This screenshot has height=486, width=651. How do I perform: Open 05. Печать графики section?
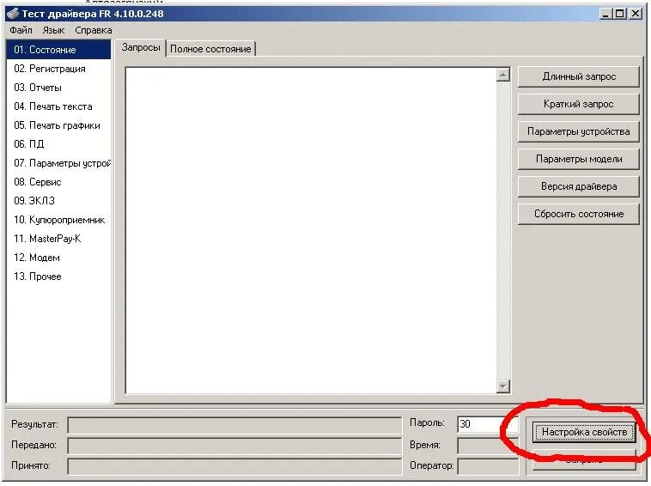[x=59, y=125]
